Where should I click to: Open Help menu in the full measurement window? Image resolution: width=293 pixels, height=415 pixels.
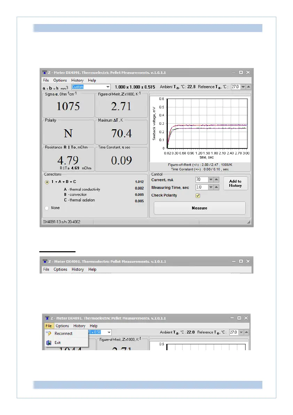coord(92,80)
